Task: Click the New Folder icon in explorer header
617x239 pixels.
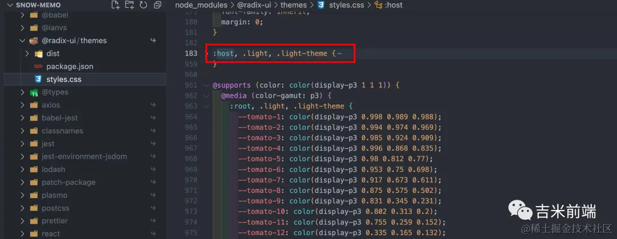Action: point(129,5)
